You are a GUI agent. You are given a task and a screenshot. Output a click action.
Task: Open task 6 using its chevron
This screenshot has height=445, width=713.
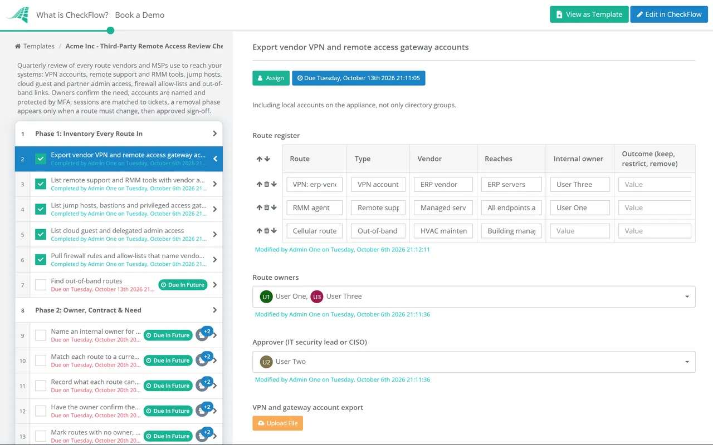(215, 259)
